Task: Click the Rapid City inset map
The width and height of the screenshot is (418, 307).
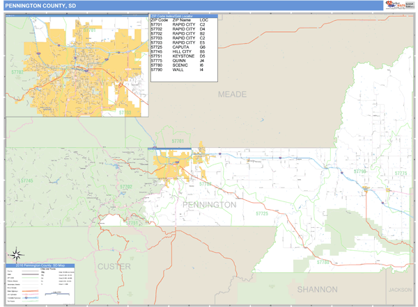Action: (x=77, y=66)
